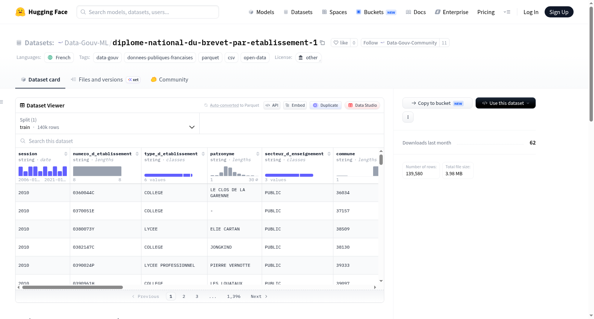Jump to last page 1,396
The width and height of the screenshot is (594, 319).
(x=234, y=296)
